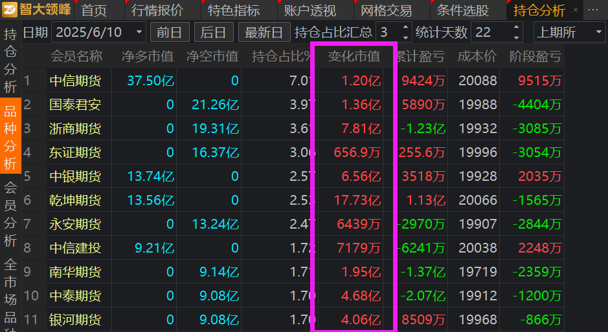The width and height of the screenshot is (608, 332).
Task: Sort by 净多市值 column header
Action: tap(148, 56)
